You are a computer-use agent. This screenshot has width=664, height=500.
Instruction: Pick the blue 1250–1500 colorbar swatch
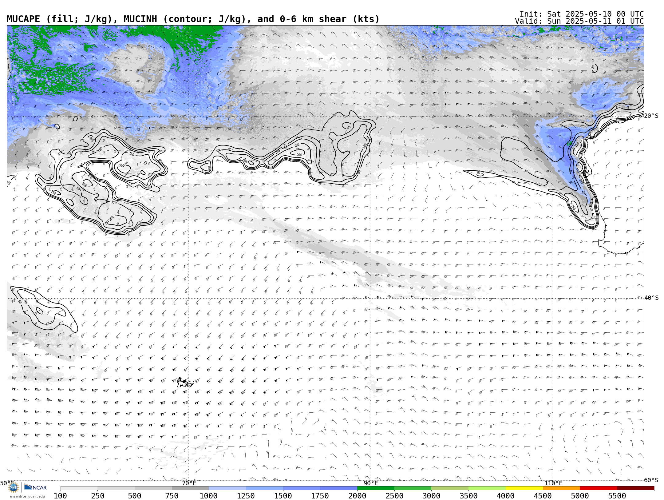pos(264,488)
